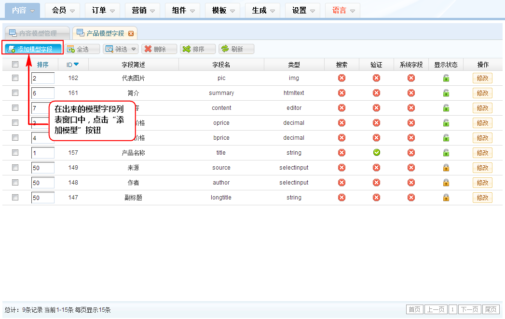Toggle the green validation check for title
Screen dimensions: 505x319
click(376, 153)
